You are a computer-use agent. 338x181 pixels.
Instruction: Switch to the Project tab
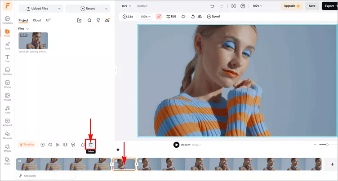23,21
